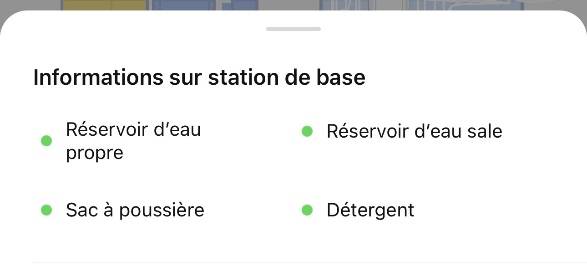The height and width of the screenshot is (267, 587).
Task: Select the Détergent status entry
Action: [370, 210]
